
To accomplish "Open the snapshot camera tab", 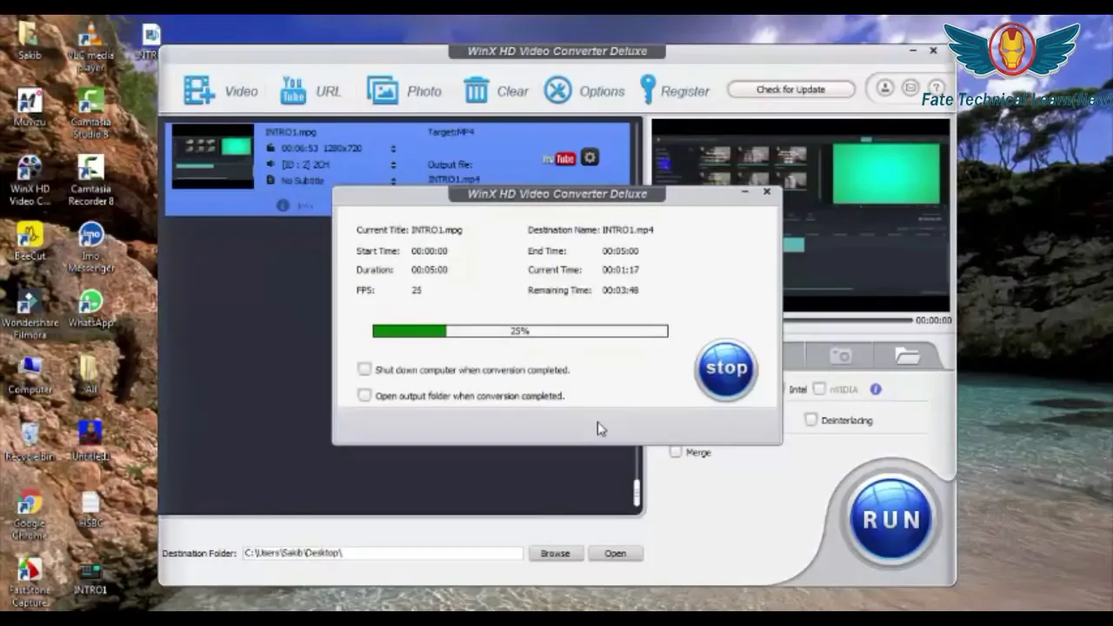I will coord(840,356).
